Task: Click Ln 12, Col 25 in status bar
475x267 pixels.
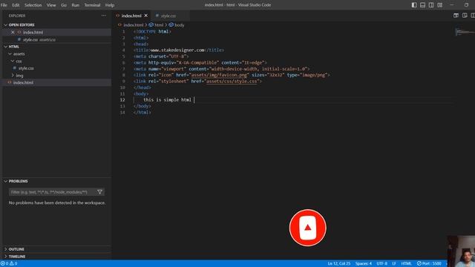Action: click(x=339, y=264)
